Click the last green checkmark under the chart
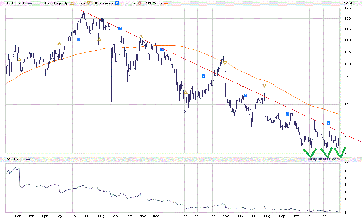 340,152
